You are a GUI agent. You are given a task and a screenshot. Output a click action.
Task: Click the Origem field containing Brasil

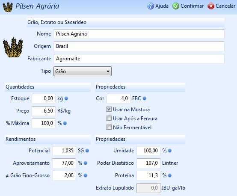point(139,46)
